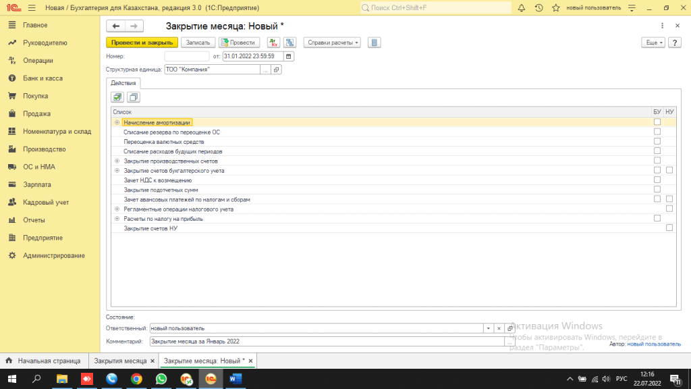Tick the НУ checkbox for Закрытие счетов НУ
The image size is (691, 389).
[669, 228]
